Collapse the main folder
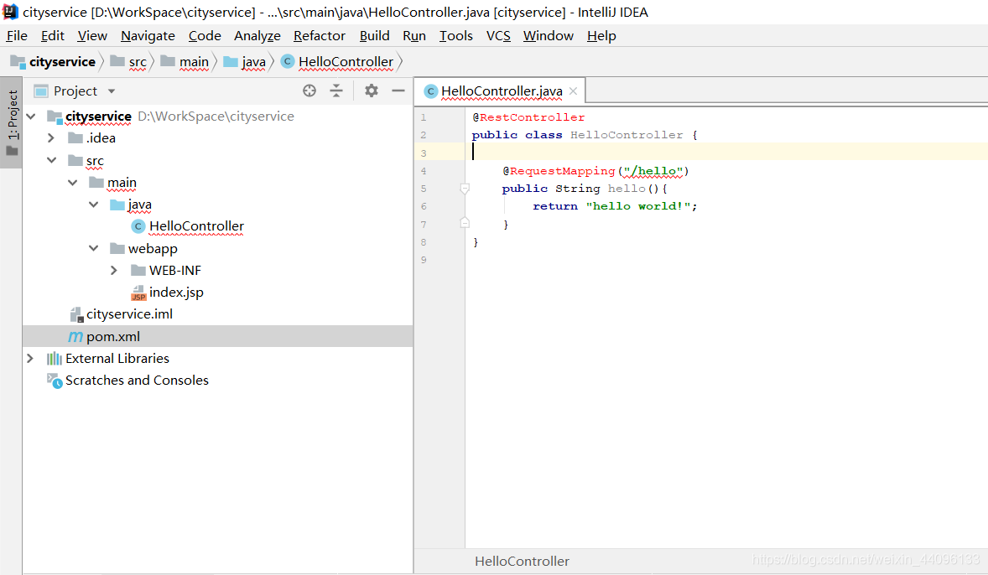 point(72,183)
